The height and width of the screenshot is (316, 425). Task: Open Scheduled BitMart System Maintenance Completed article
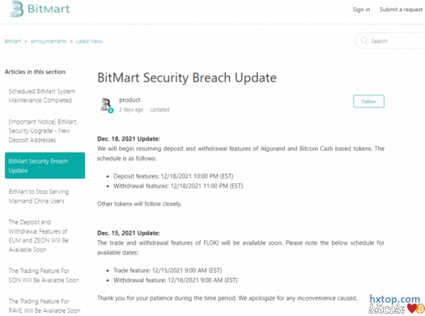(x=42, y=95)
